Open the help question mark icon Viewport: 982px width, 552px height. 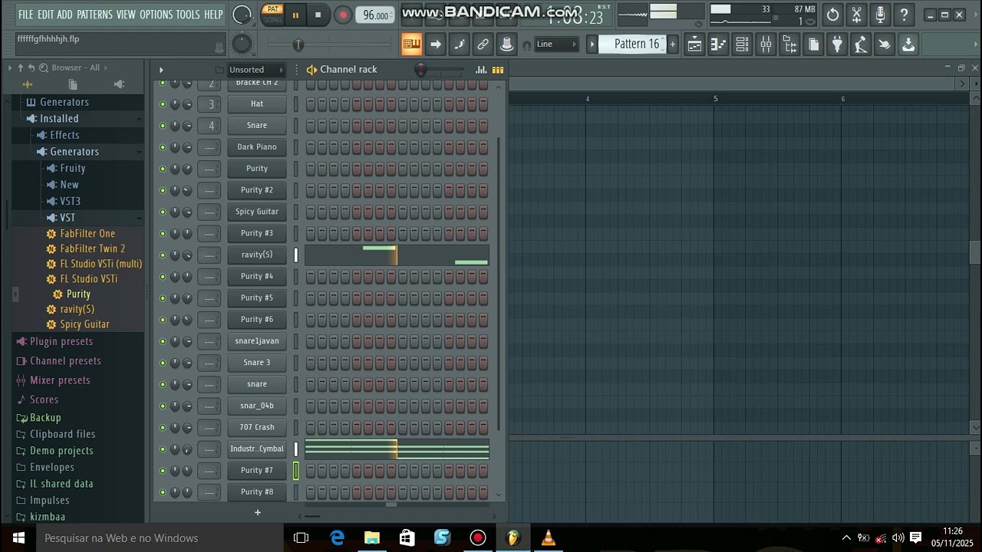pyautogui.click(x=905, y=15)
